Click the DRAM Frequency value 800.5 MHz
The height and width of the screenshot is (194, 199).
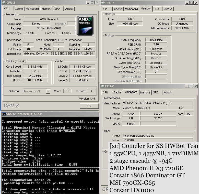(156, 40)
